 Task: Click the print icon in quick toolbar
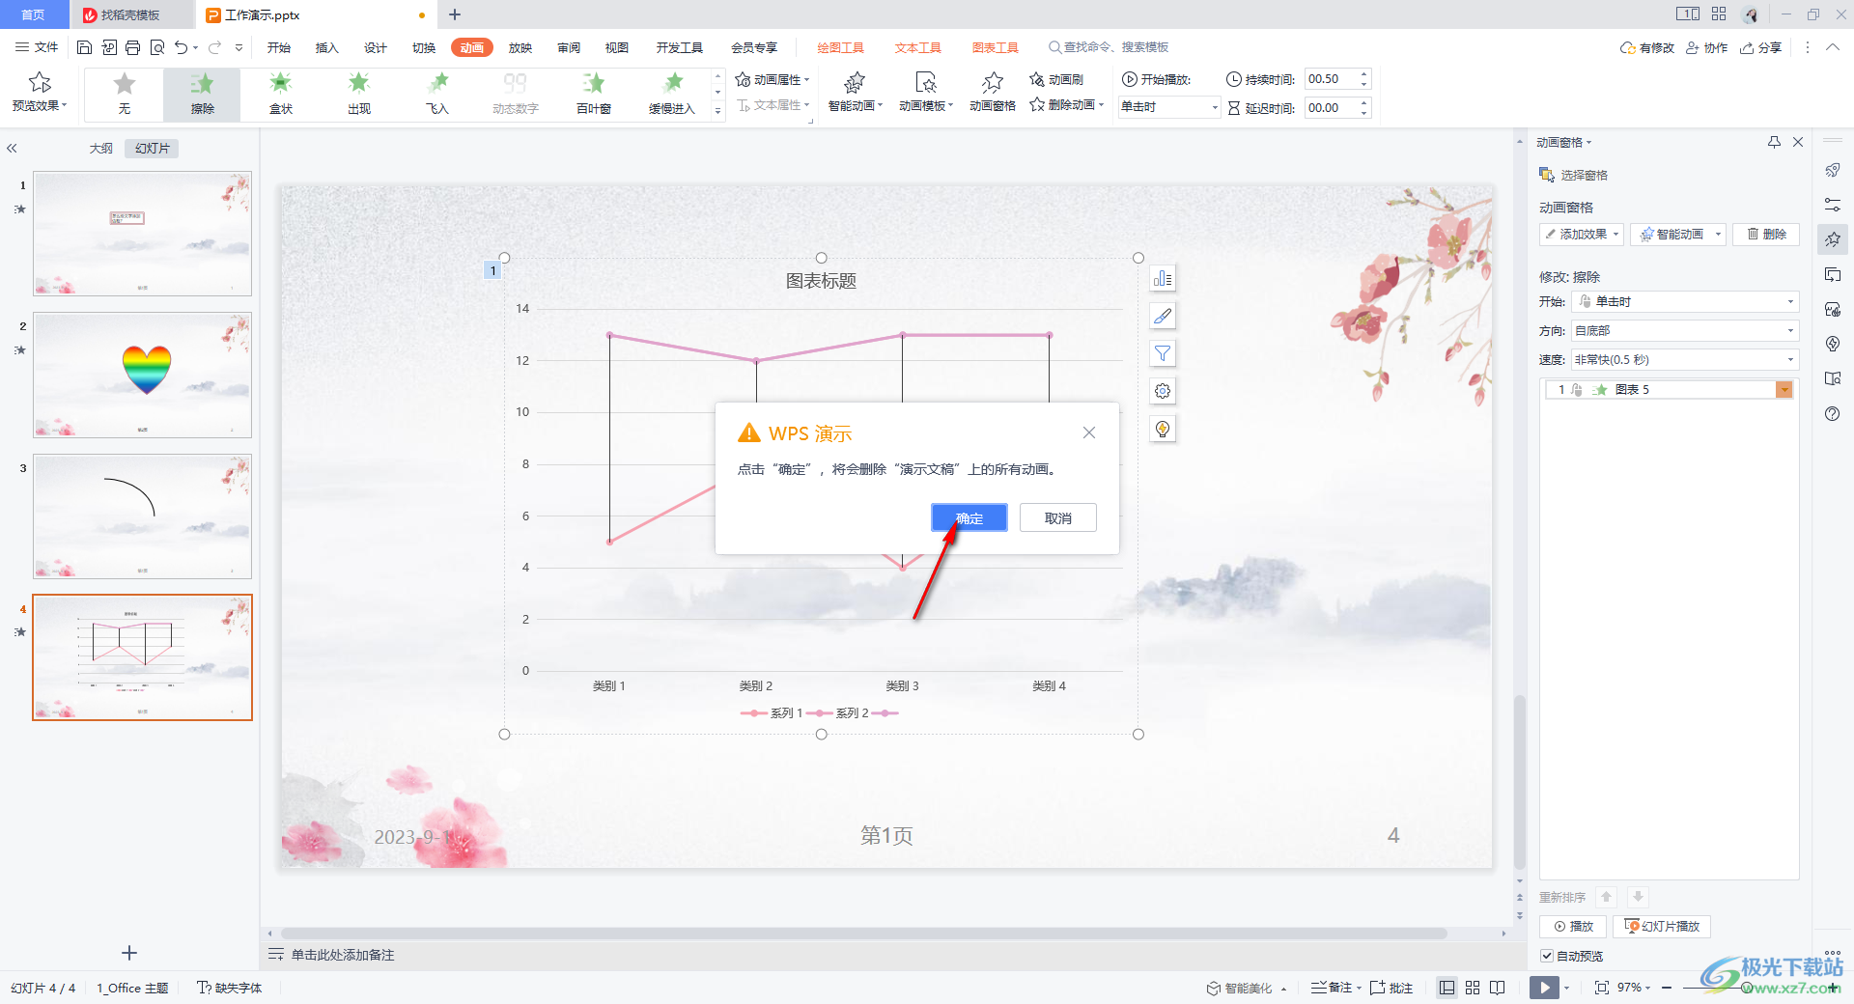(132, 47)
